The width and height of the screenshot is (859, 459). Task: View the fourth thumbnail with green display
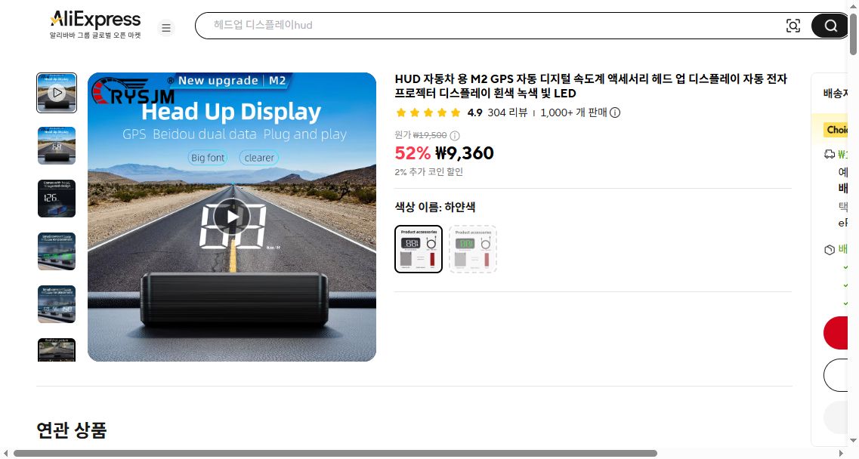[57, 251]
